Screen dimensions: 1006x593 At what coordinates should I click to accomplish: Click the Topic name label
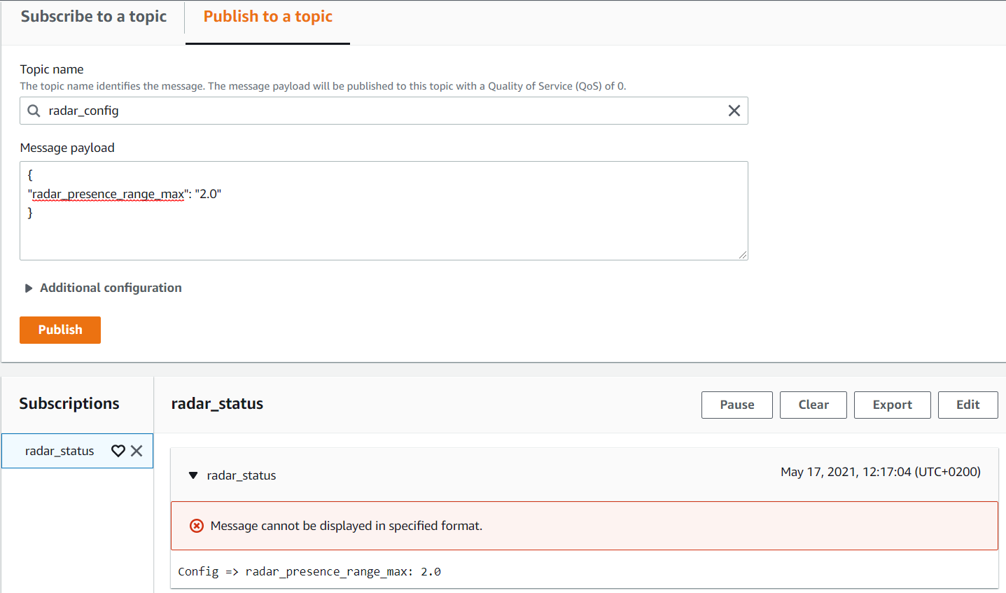[x=52, y=69]
